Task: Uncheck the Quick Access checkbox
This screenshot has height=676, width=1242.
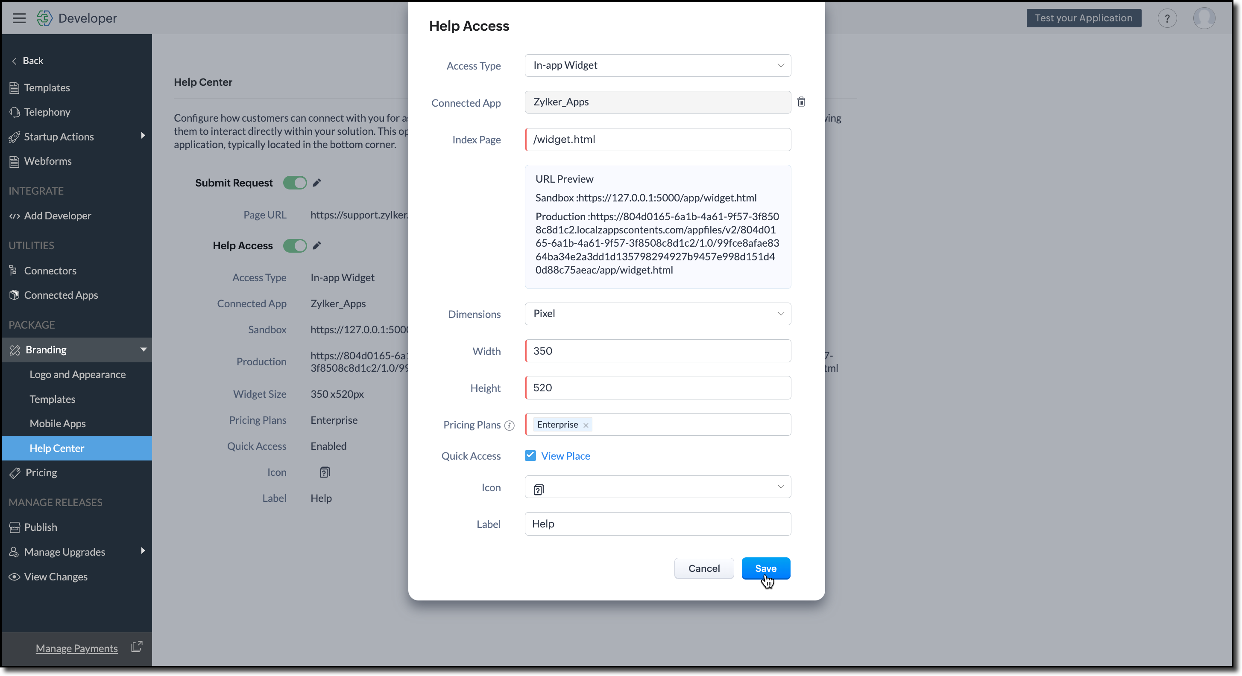Action: (530, 456)
